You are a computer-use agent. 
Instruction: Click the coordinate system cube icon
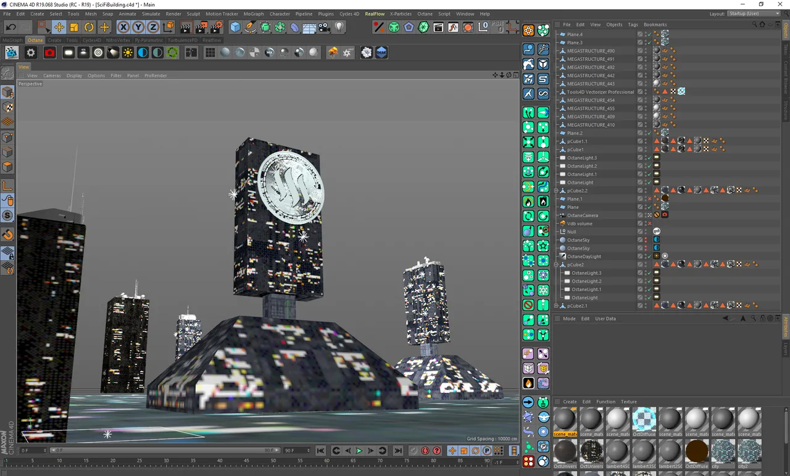[x=168, y=27]
